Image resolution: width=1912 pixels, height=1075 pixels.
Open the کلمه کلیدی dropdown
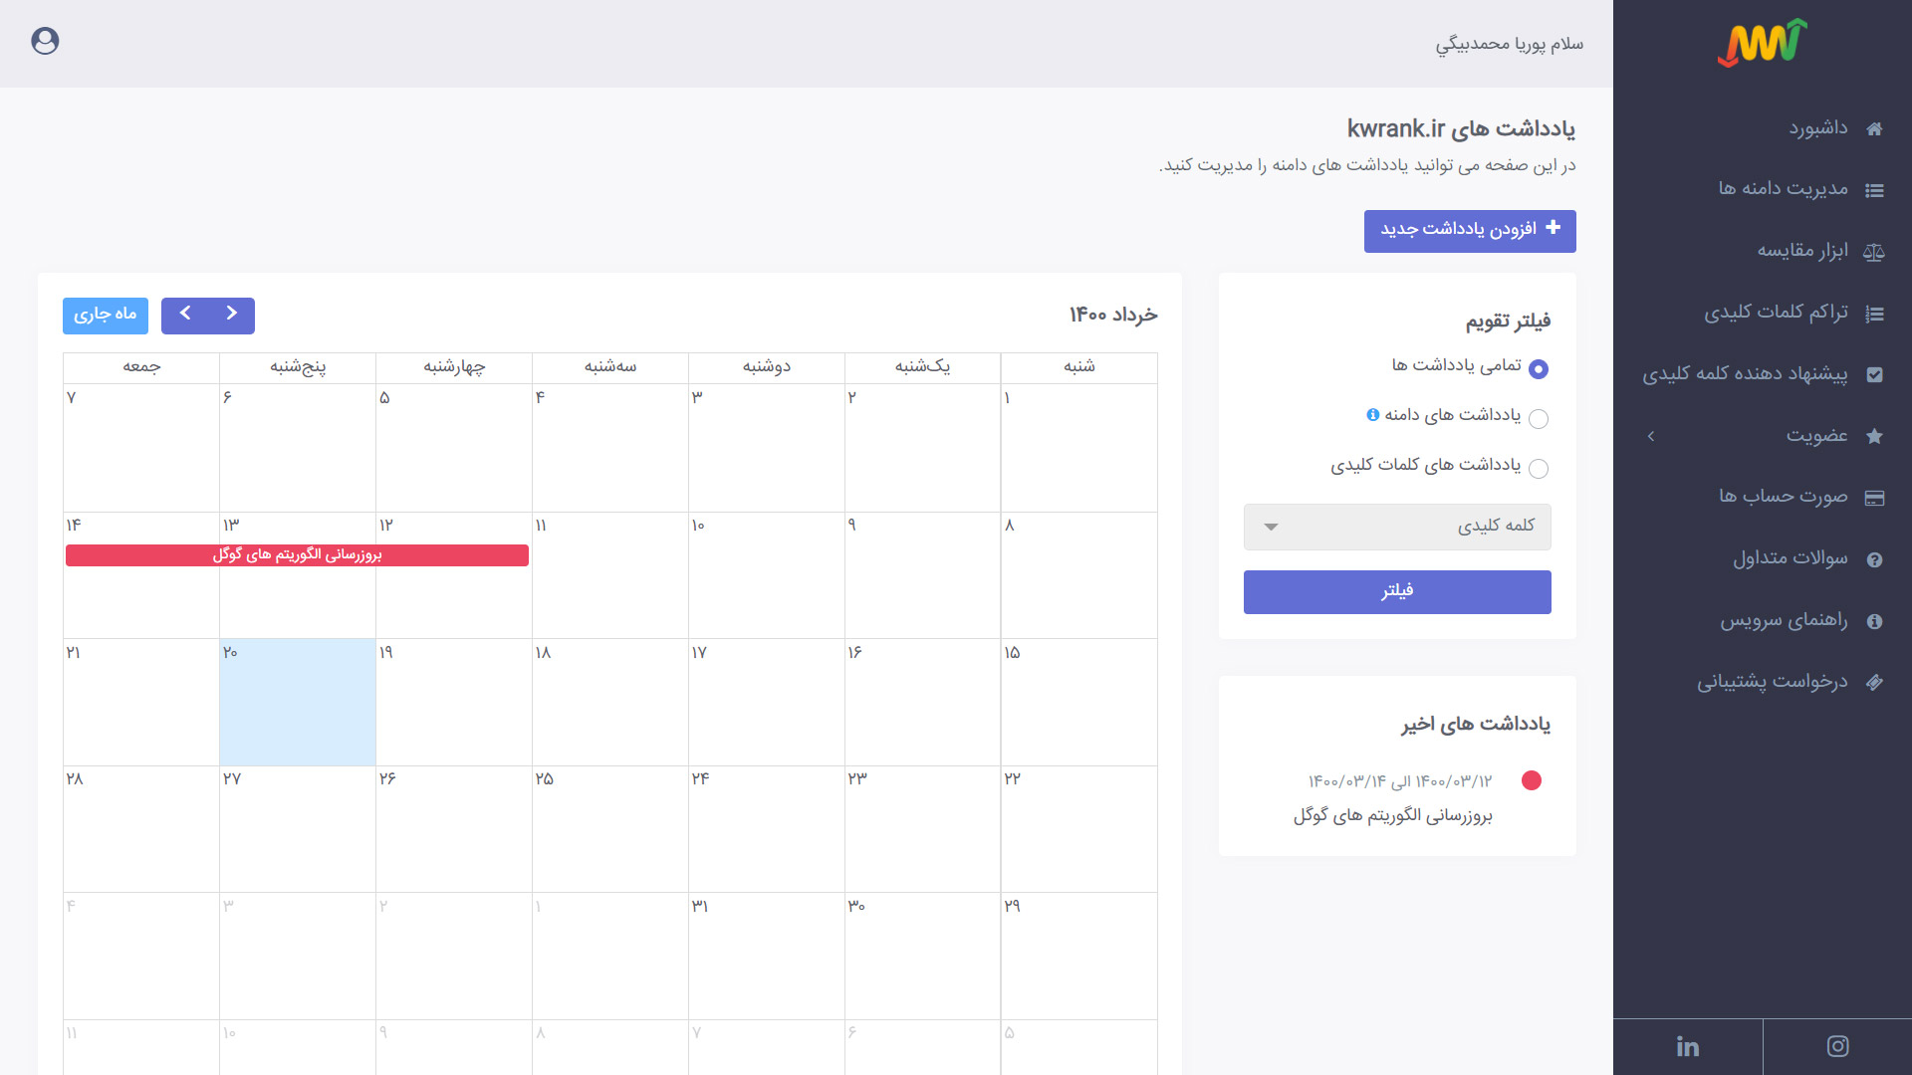tap(1397, 527)
